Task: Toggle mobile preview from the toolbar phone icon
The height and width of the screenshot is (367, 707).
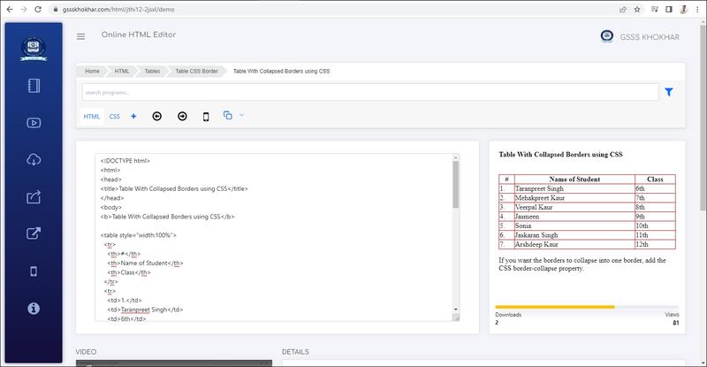Action: tap(206, 116)
